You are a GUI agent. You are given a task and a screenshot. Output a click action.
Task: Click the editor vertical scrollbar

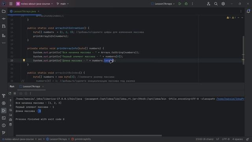(243, 50)
